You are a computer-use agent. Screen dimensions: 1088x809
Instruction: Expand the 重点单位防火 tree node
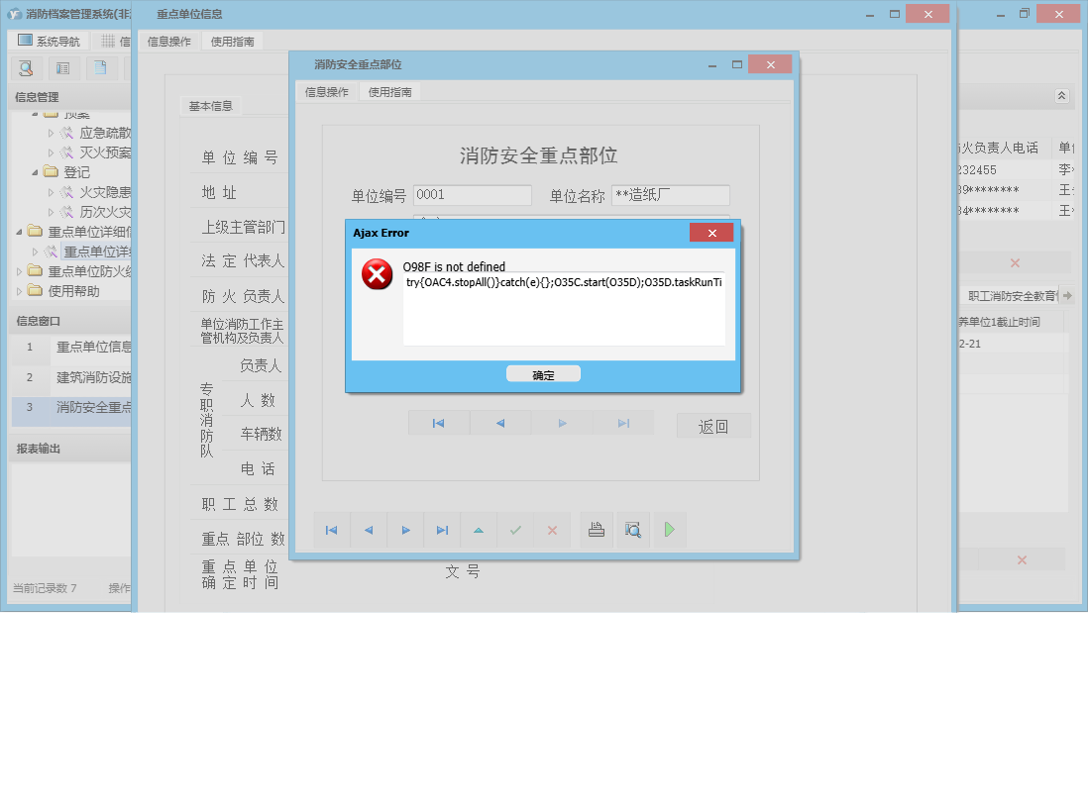17,270
